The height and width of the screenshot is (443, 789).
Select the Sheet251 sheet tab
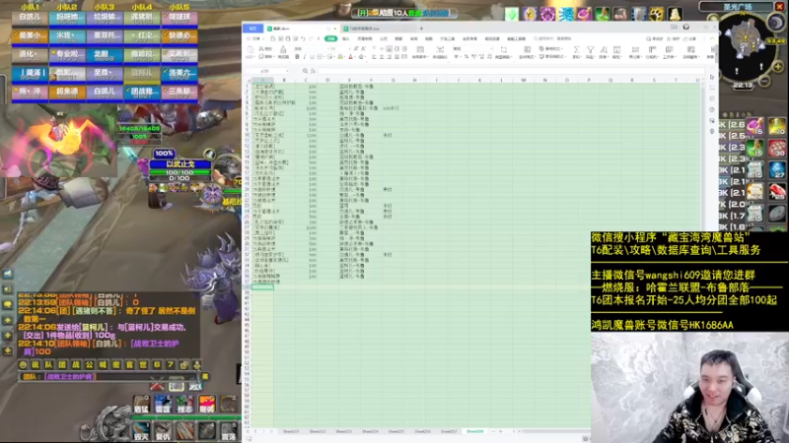pos(291,431)
